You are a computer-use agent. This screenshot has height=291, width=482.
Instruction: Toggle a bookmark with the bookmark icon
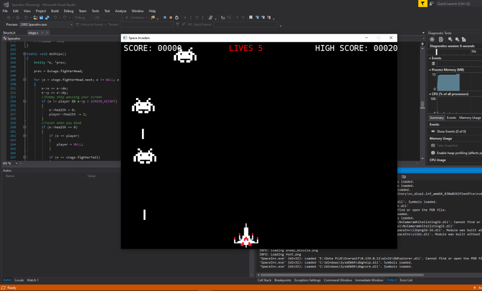point(251,18)
